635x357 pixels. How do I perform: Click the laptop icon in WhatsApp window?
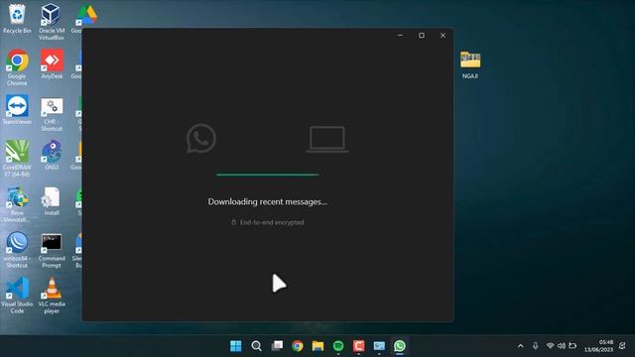click(327, 139)
